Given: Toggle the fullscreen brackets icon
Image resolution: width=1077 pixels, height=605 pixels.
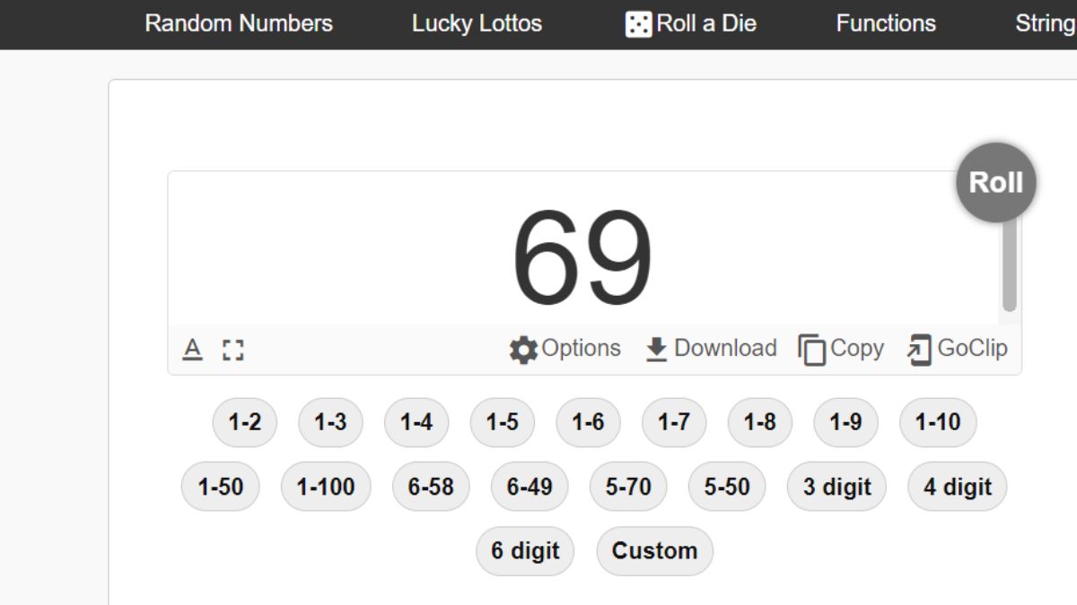Looking at the screenshot, I should (x=233, y=350).
